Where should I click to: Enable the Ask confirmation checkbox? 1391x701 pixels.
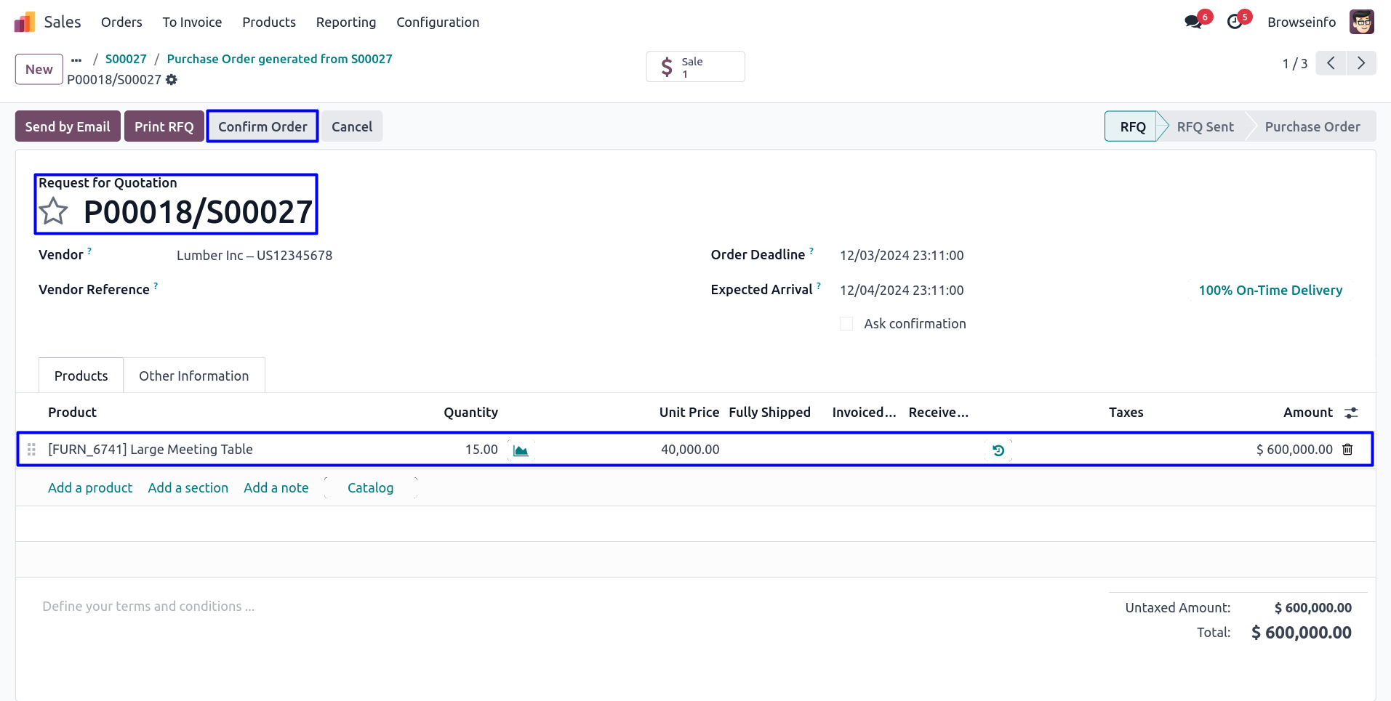[846, 324]
